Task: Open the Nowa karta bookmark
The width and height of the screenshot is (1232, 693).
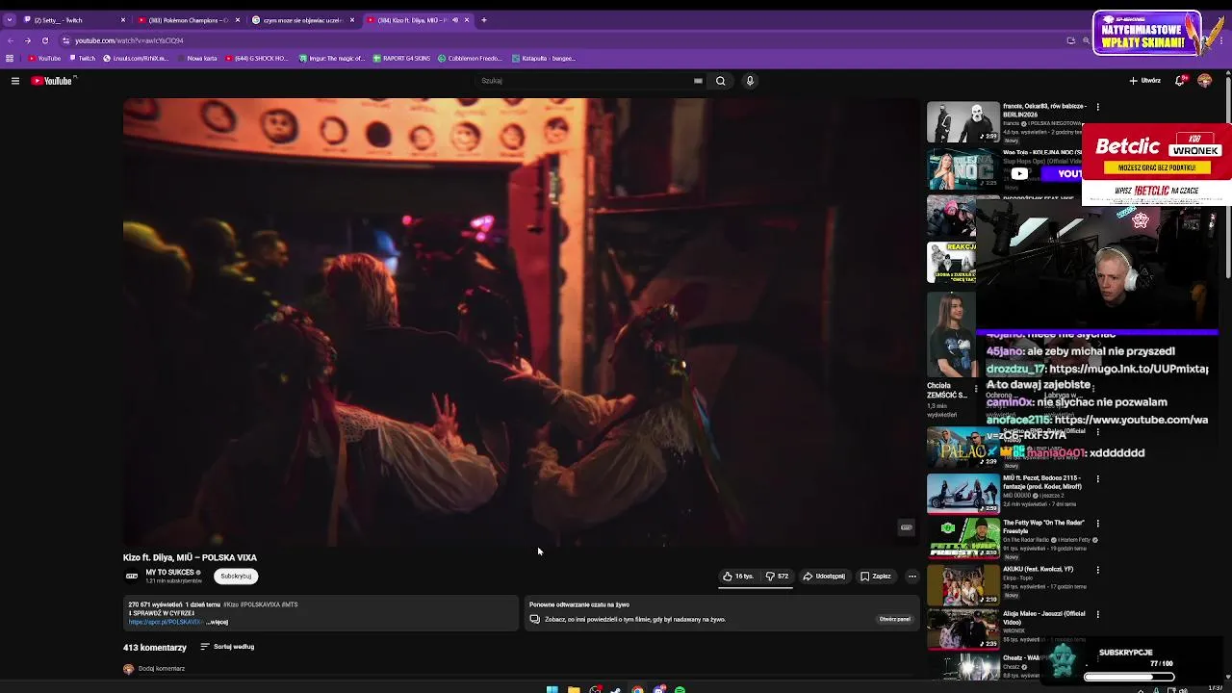Action: [197, 59]
